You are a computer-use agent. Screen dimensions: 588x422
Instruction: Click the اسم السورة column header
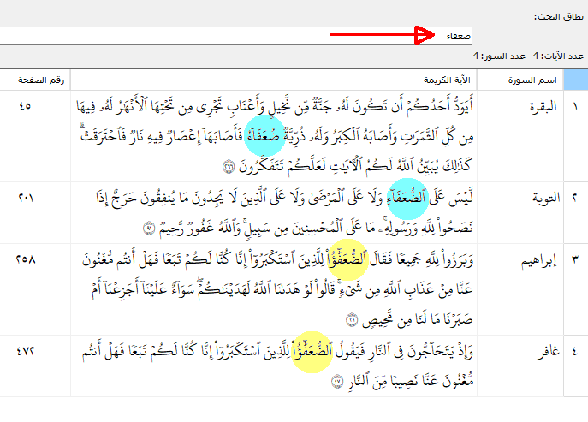tap(520, 80)
